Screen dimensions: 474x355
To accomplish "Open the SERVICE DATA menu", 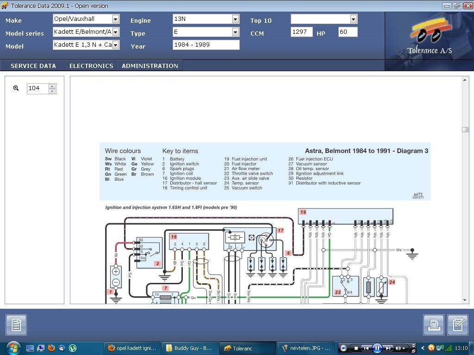I will click(33, 66).
